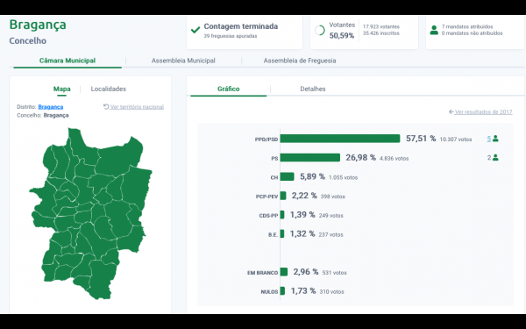The image size is (526, 329).
Task: Click the person icon next to PS mandates
Action: (495, 157)
